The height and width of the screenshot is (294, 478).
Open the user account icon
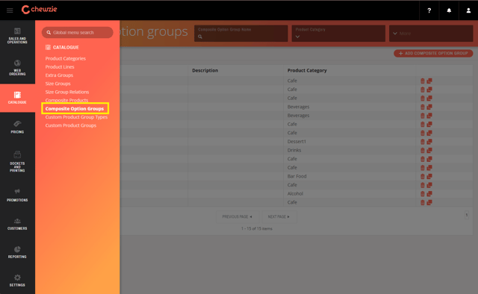click(468, 10)
